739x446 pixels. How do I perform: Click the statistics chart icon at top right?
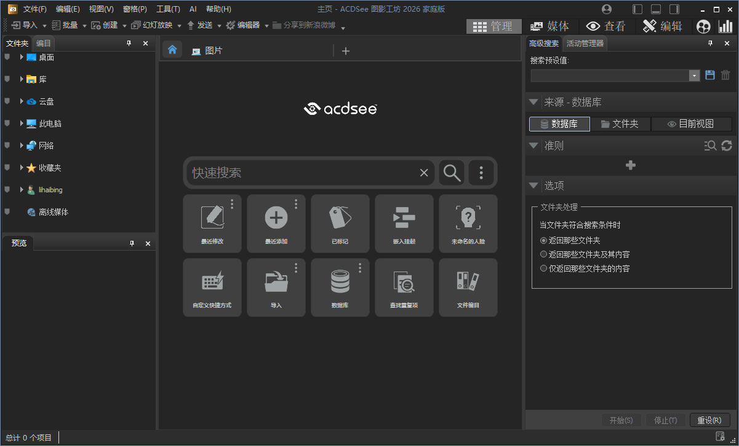click(726, 26)
